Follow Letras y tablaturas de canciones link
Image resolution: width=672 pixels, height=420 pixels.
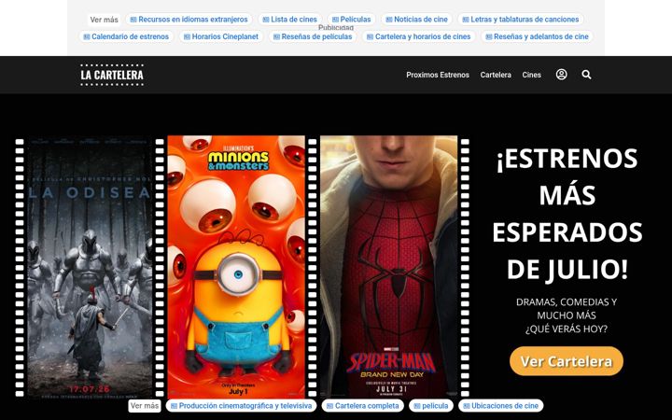[520, 20]
